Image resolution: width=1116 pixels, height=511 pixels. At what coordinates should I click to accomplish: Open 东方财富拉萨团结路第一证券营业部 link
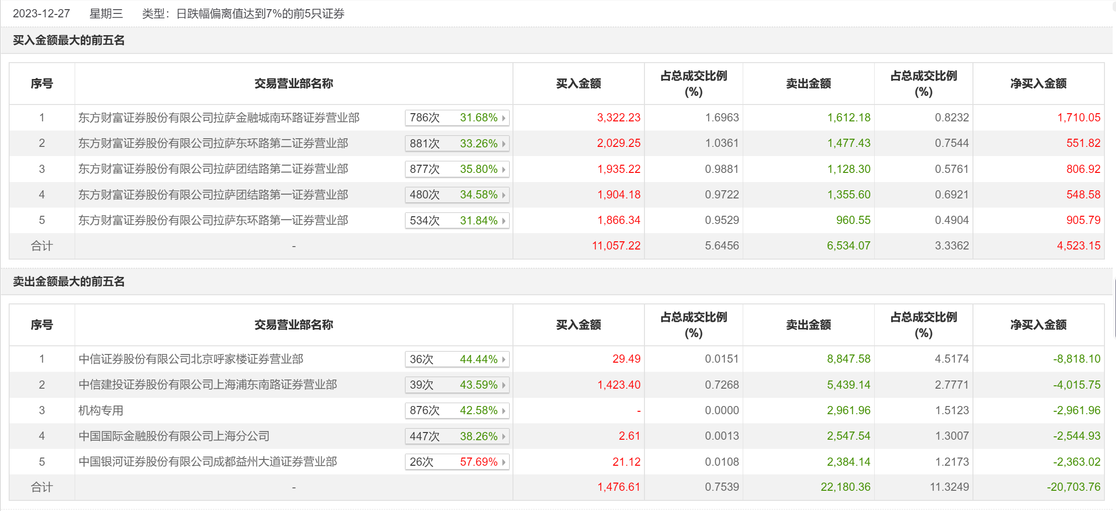pyautogui.click(x=213, y=195)
